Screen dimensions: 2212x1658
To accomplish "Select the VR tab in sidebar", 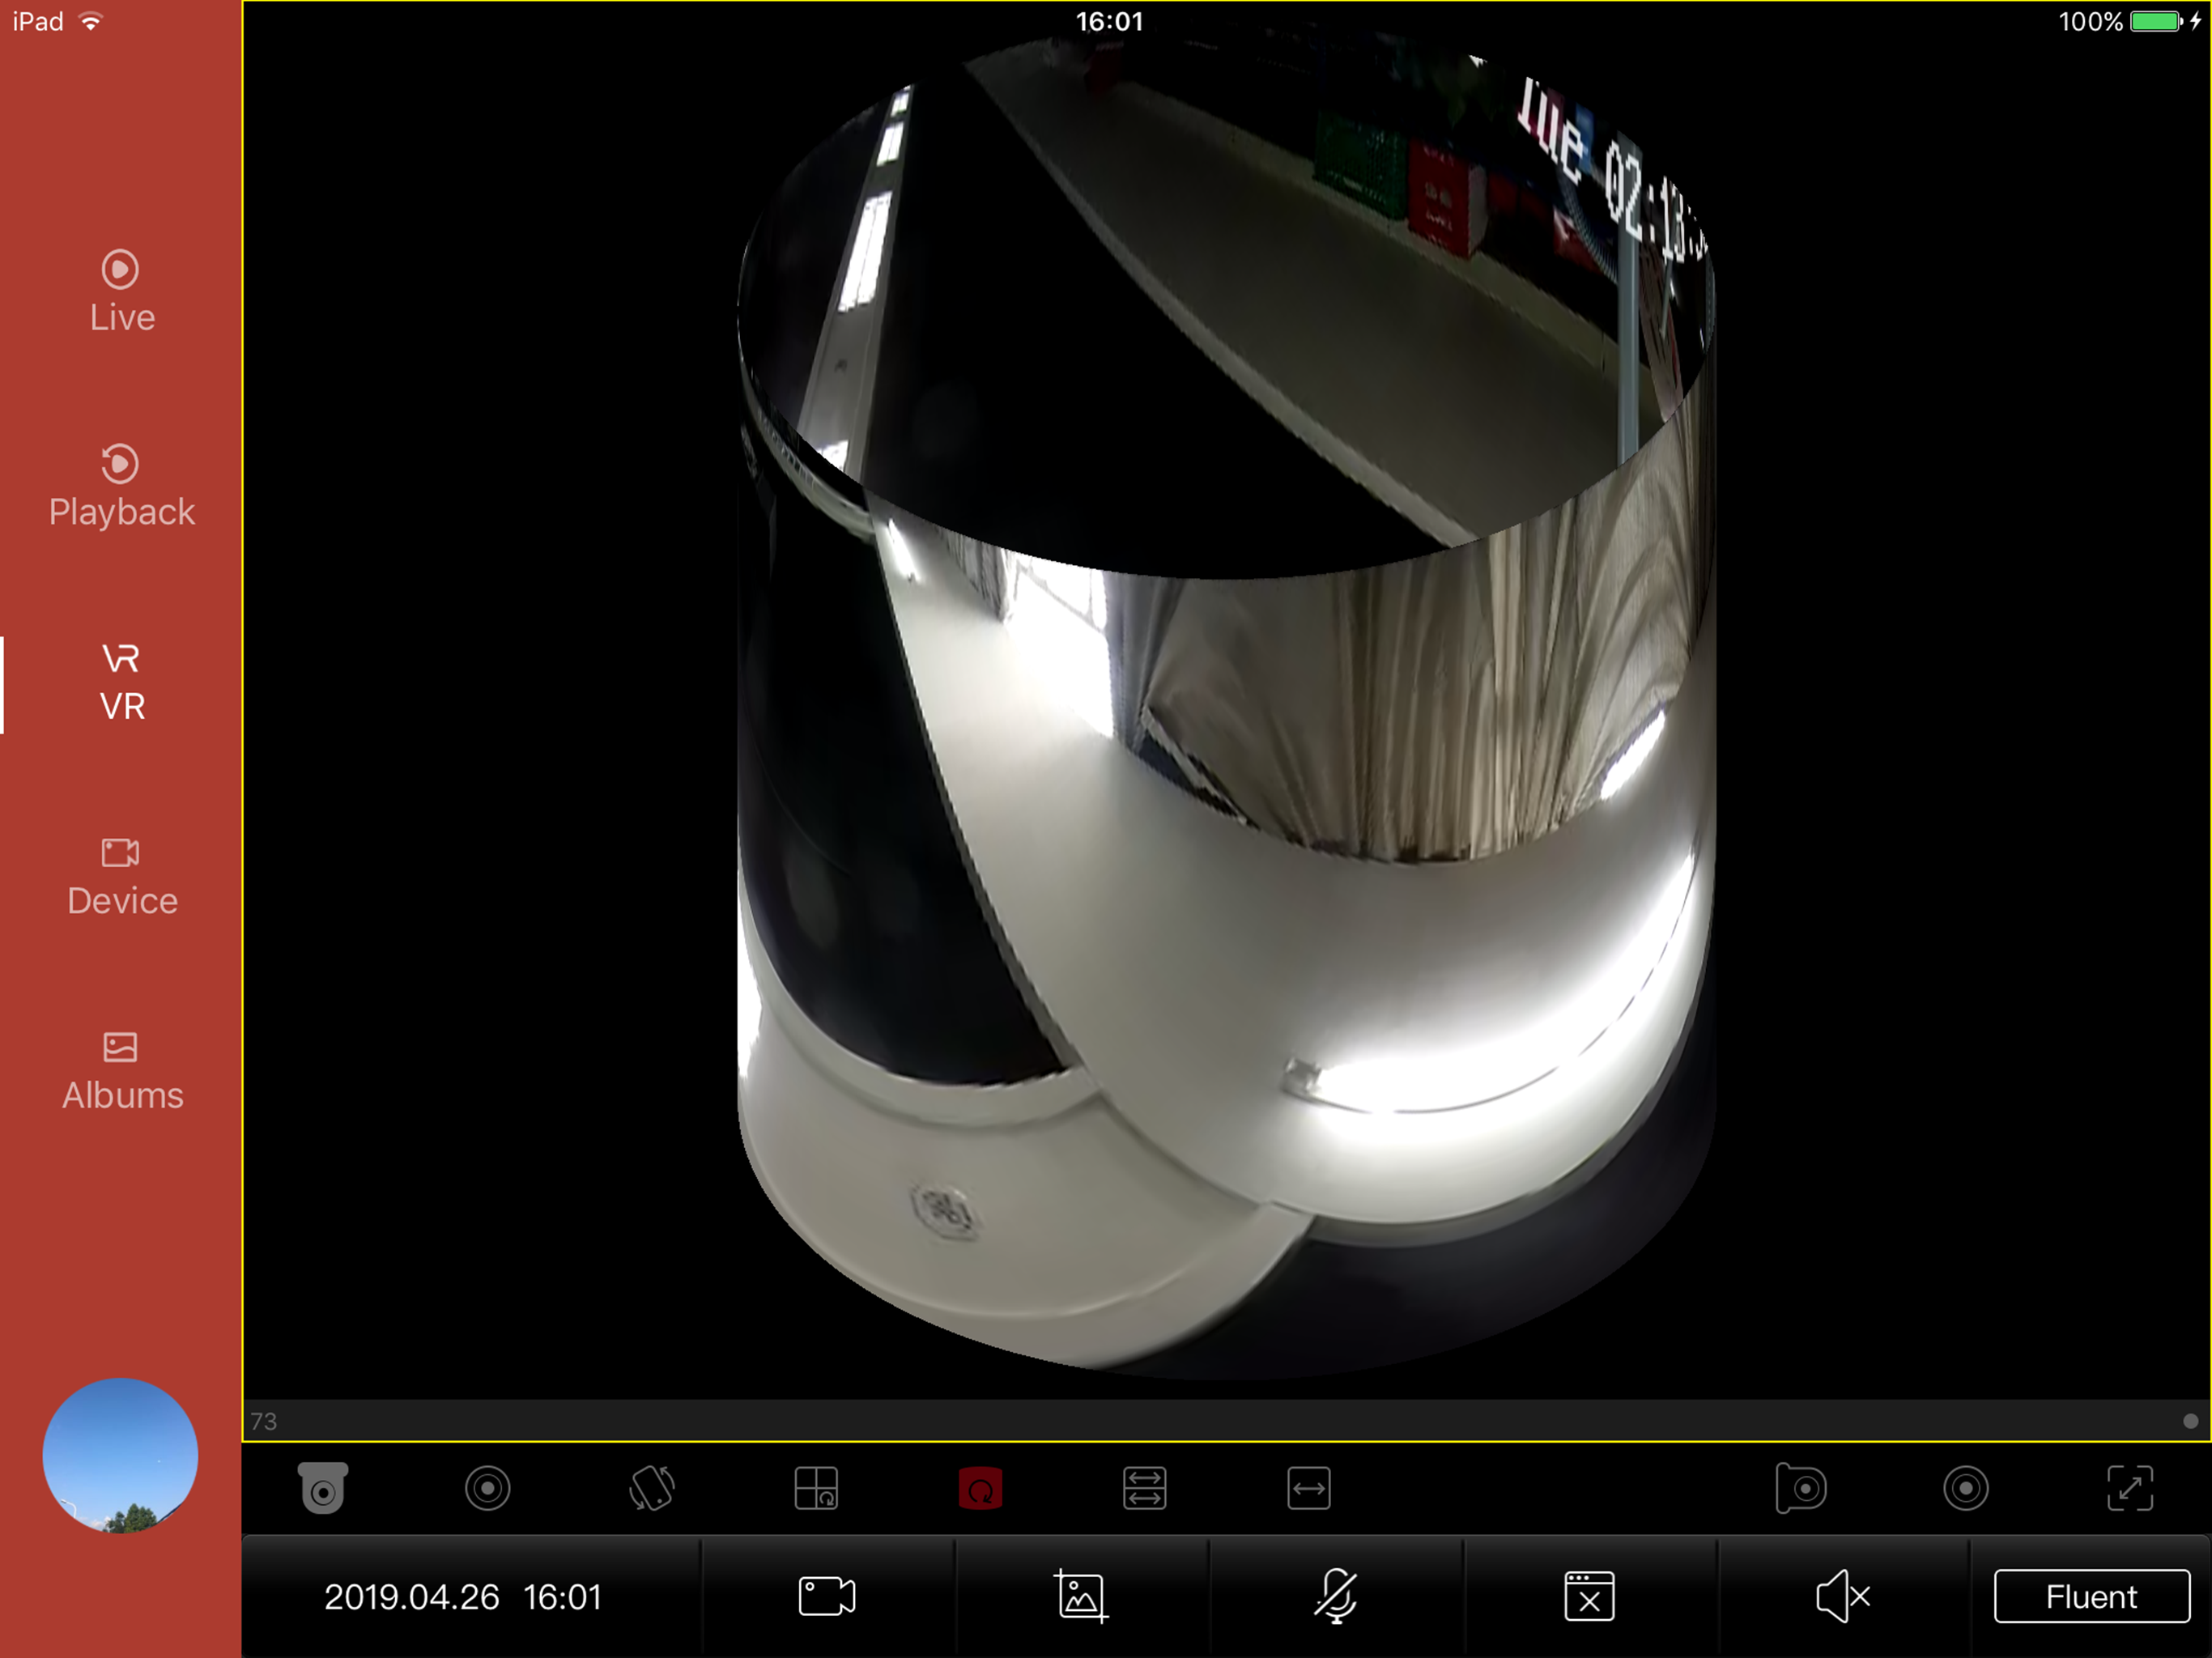I will tap(121, 682).
